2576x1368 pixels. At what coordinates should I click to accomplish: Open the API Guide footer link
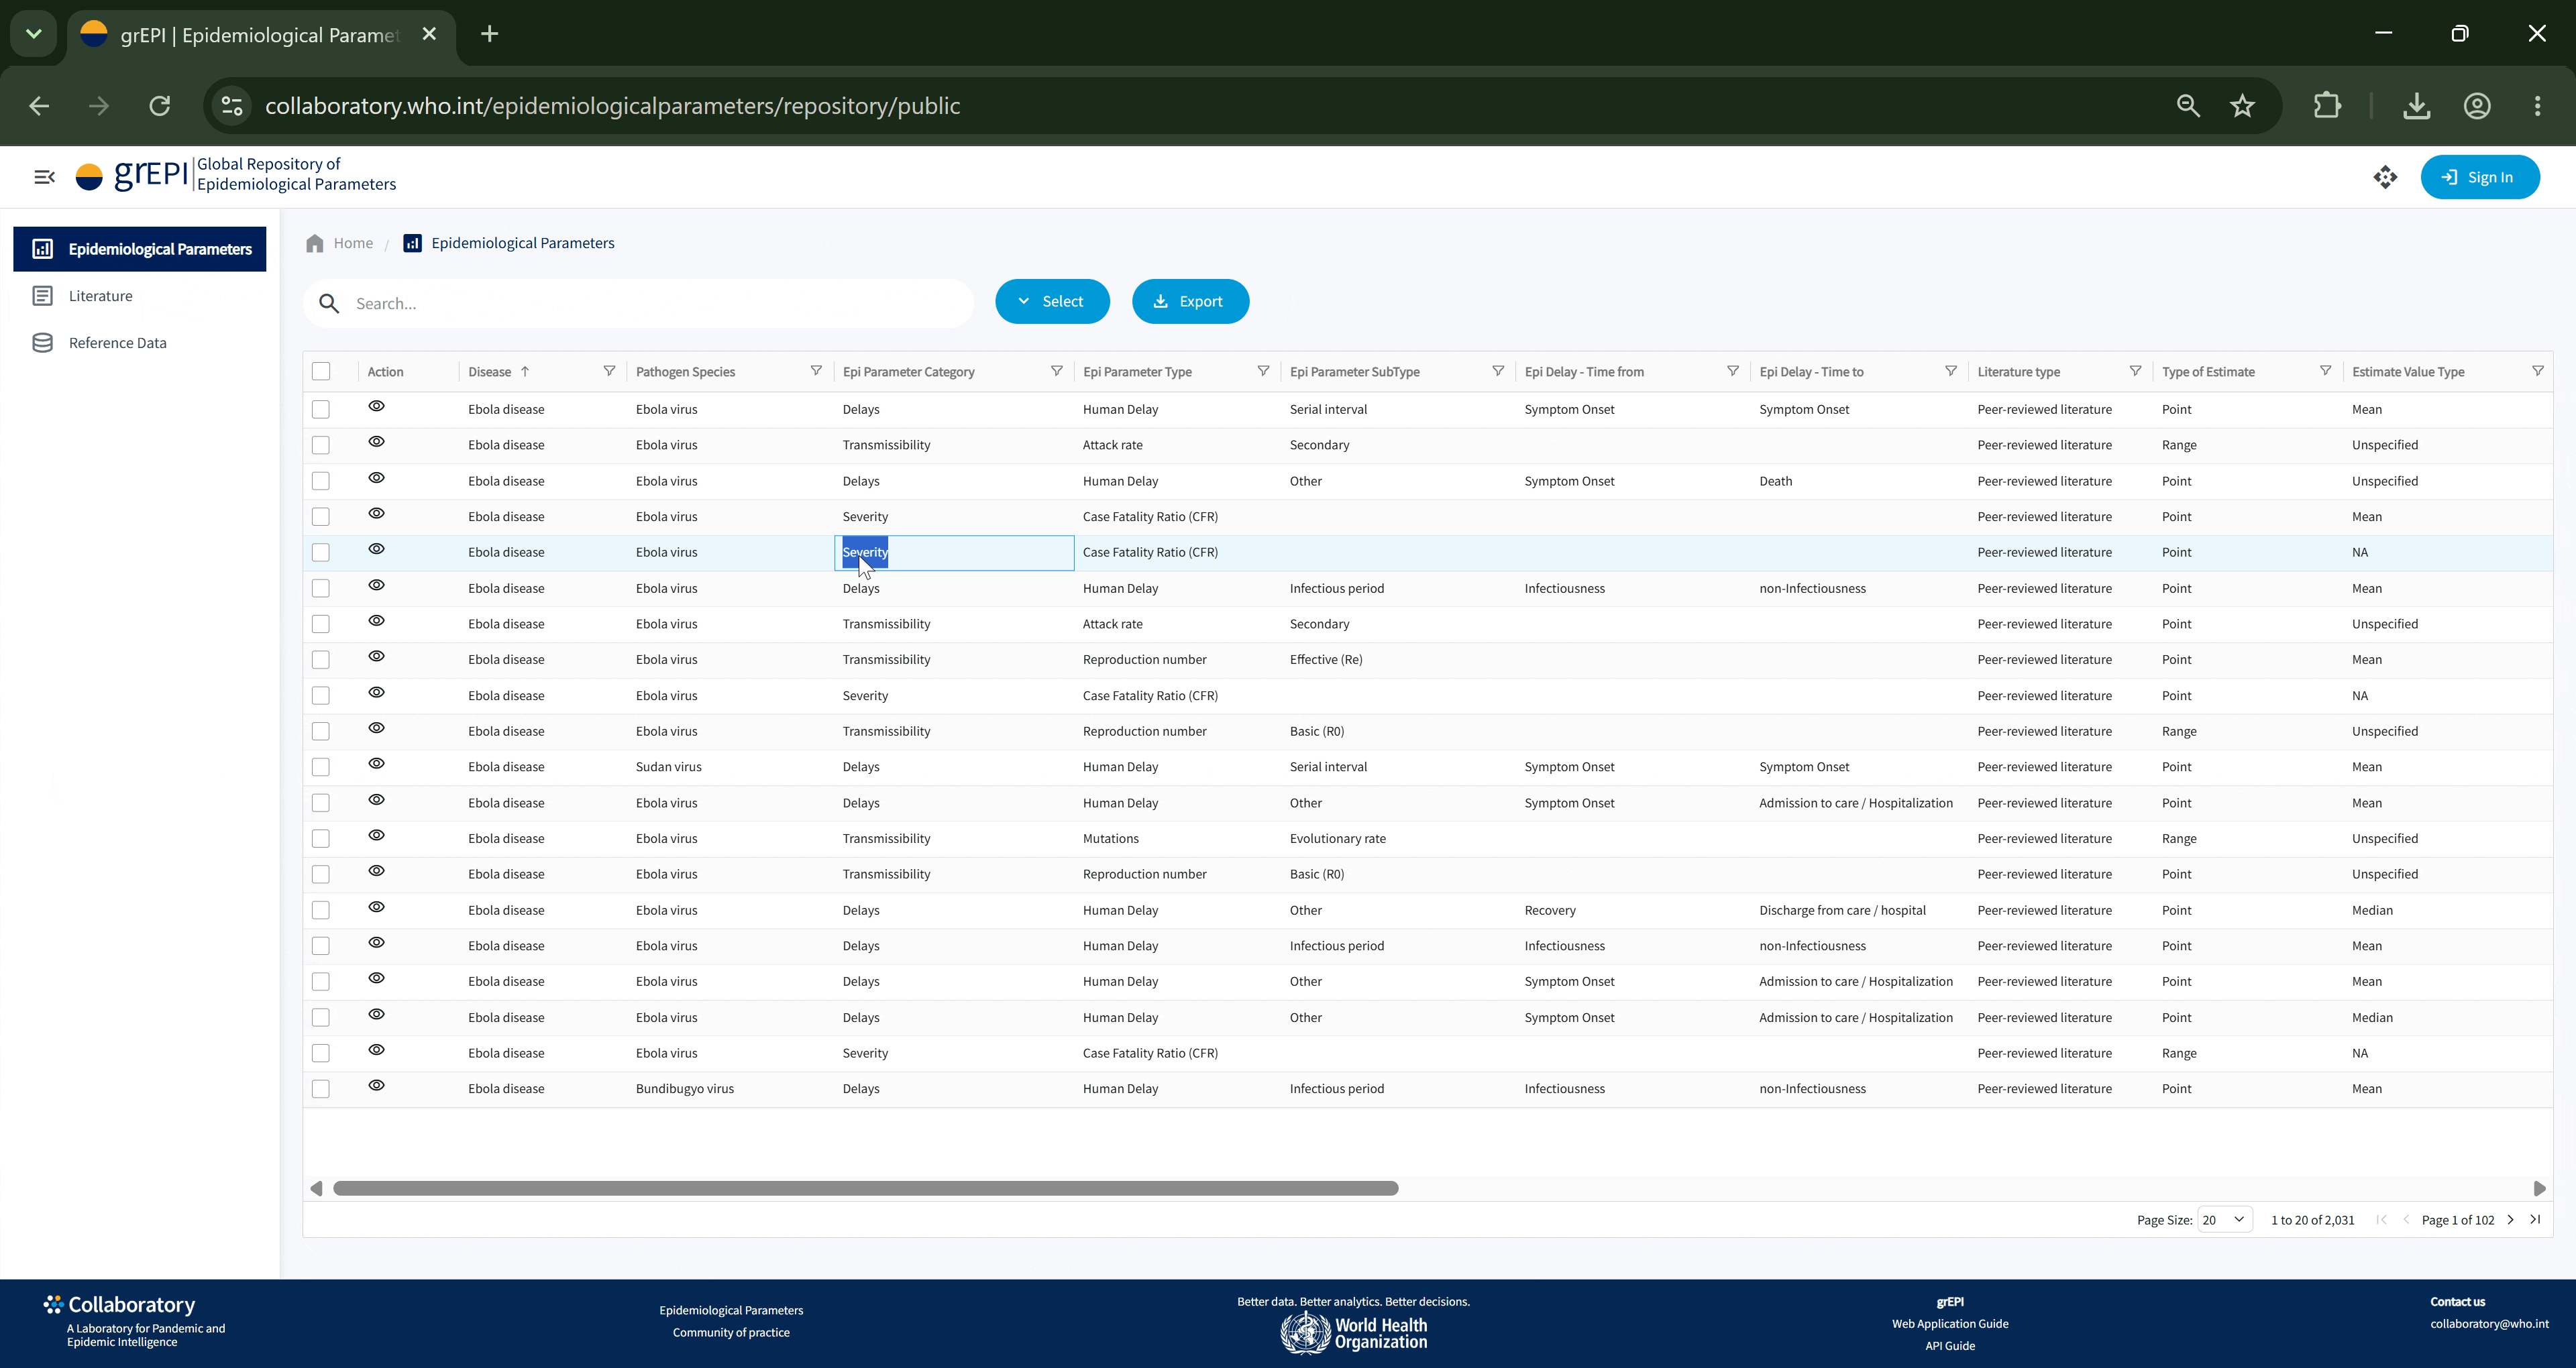tap(1950, 1346)
